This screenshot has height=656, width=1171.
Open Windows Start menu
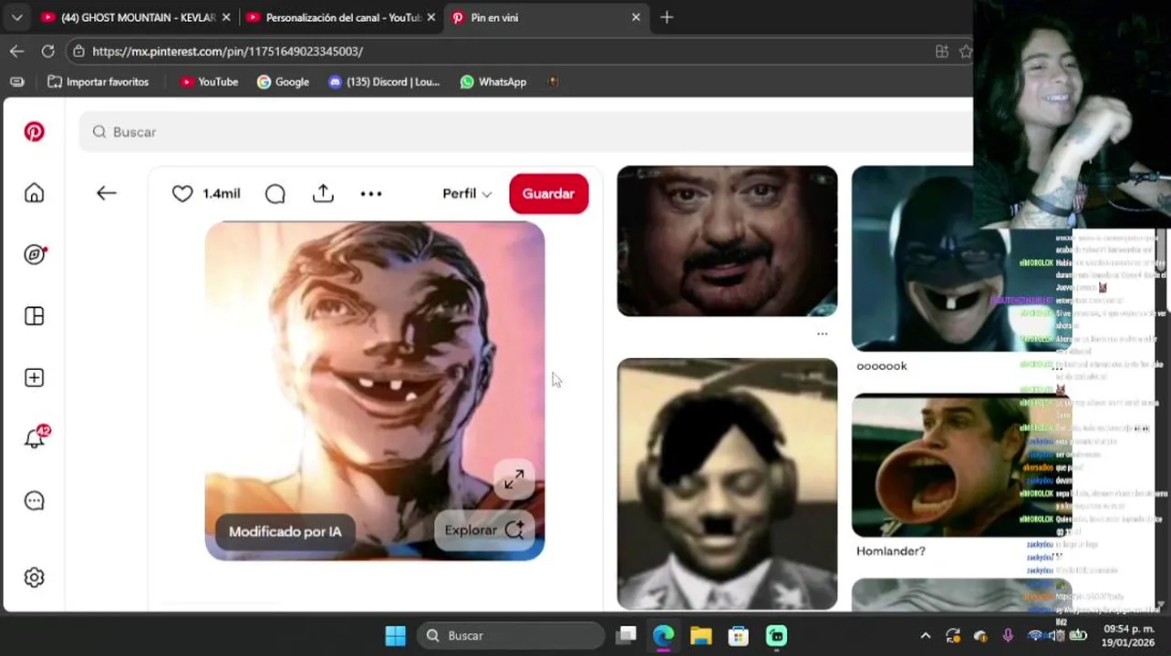click(395, 635)
